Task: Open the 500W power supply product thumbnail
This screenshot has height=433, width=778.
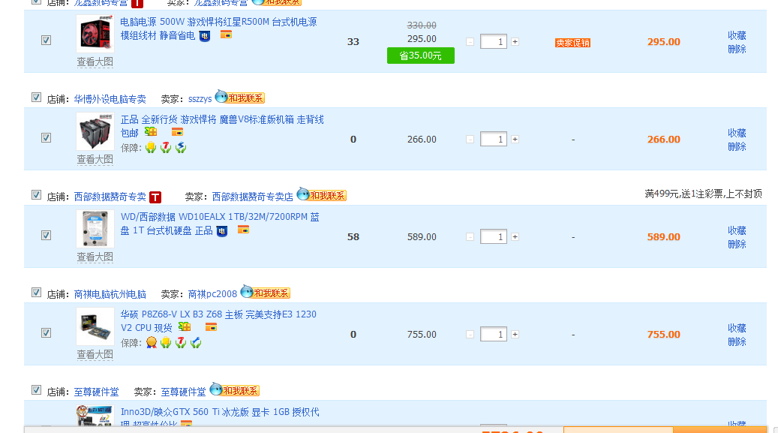Action: 95,34
